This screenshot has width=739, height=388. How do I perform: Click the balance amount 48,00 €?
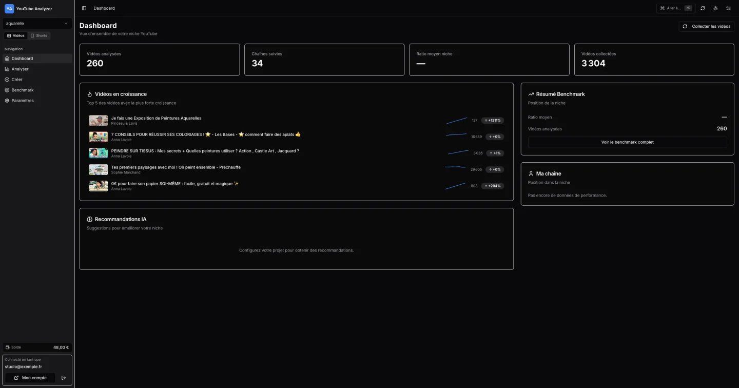point(61,347)
